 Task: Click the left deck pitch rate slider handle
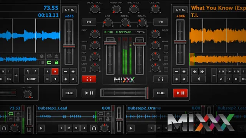(69, 46)
